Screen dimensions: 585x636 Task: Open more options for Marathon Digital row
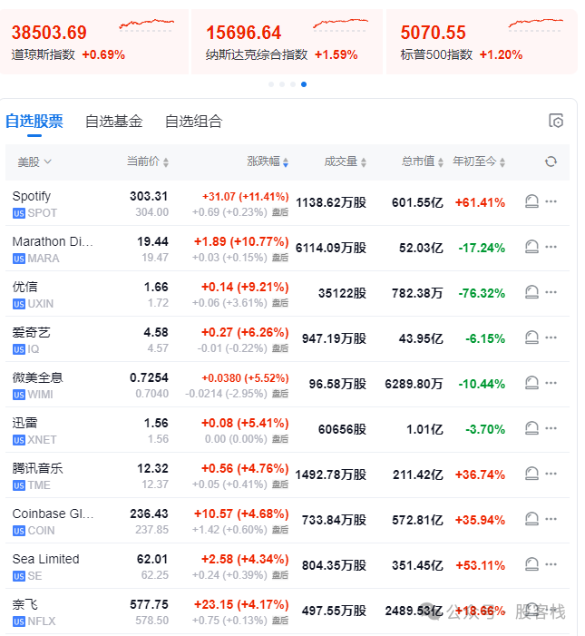point(551,247)
